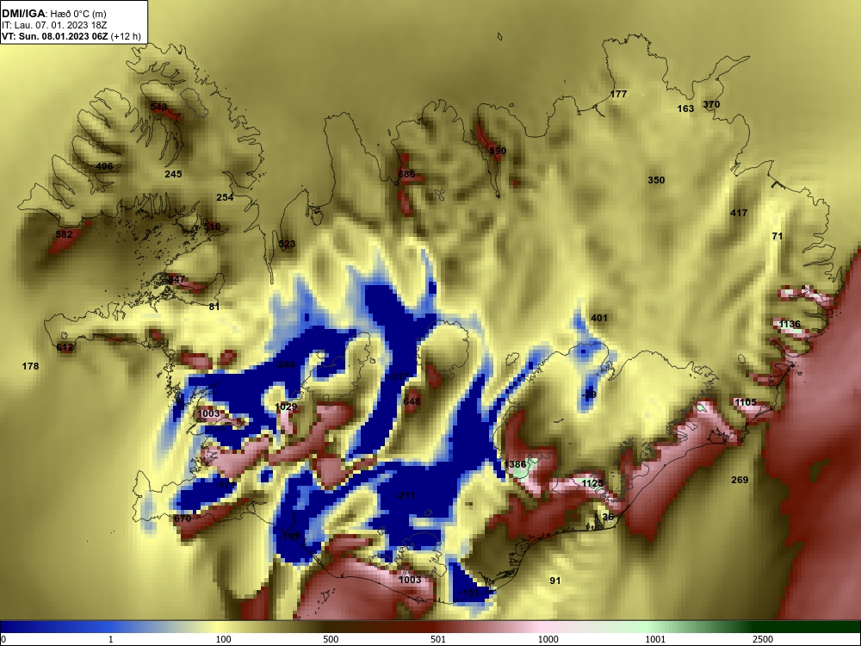861x646 pixels.
Task: Select the legend label 501
Action: click(x=438, y=639)
